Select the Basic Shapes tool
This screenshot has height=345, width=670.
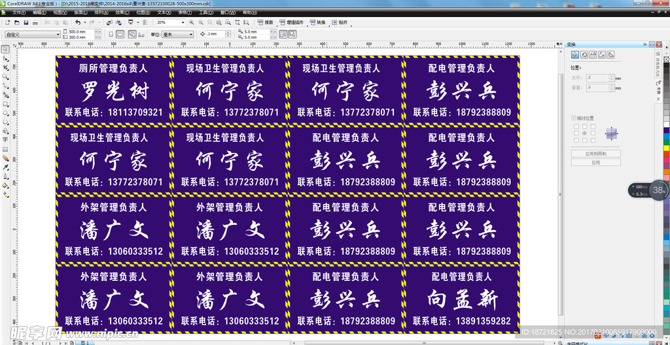tap(5, 131)
